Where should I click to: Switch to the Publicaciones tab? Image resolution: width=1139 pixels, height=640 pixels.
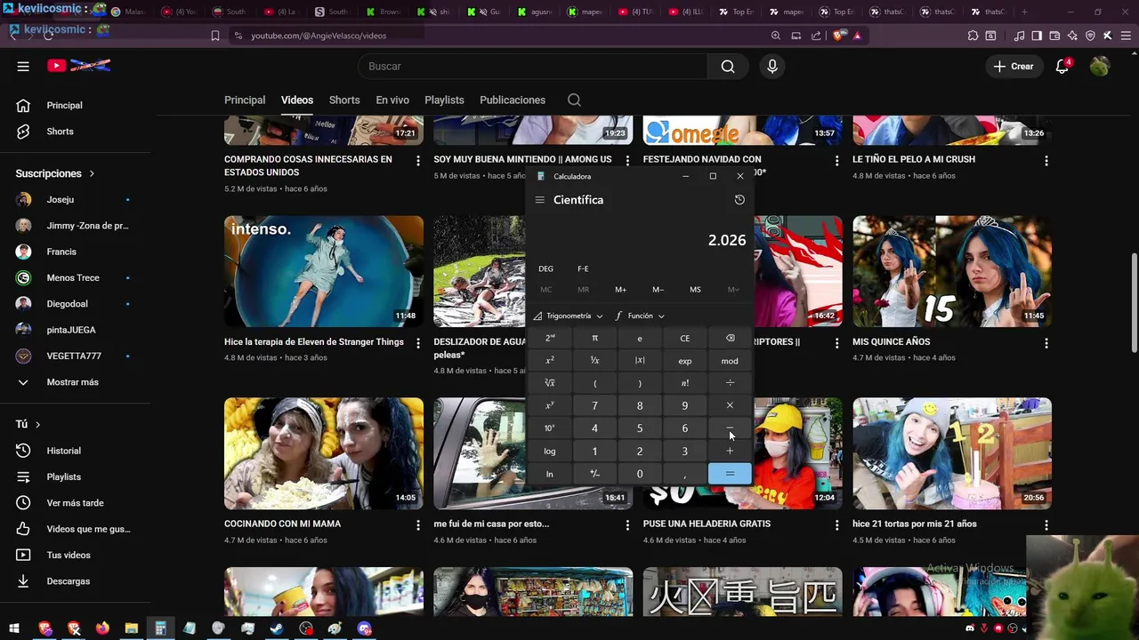tap(513, 100)
